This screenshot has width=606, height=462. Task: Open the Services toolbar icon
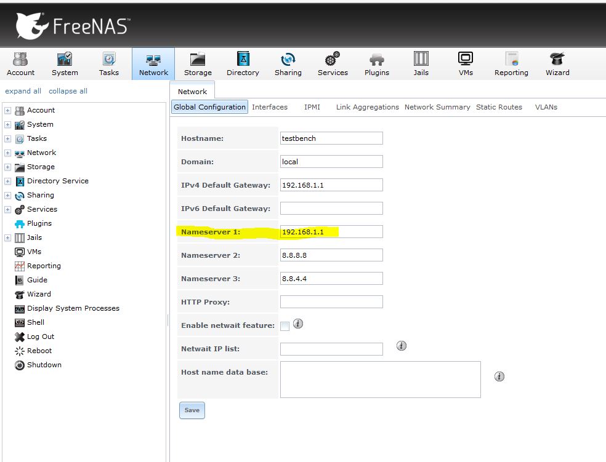pos(333,64)
